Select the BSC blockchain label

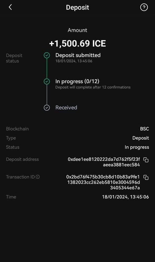(145, 129)
